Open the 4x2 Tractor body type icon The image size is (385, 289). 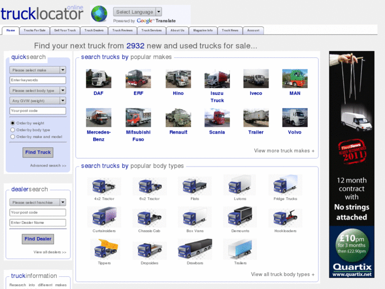click(x=104, y=186)
